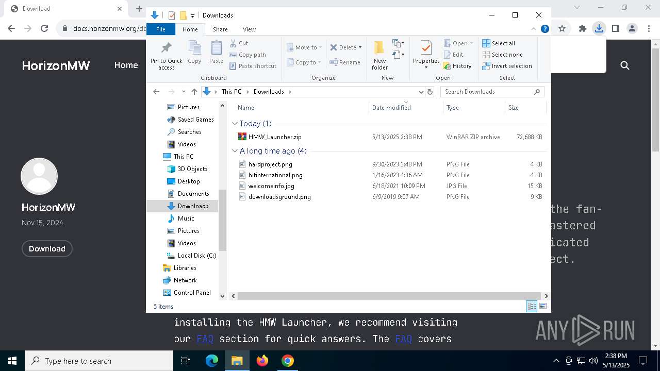Collapse A long time ago (4) group
The width and height of the screenshot is (660, 371).
235,151
